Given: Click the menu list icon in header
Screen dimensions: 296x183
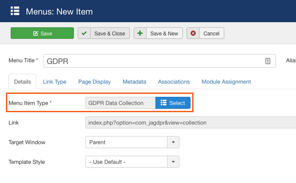Looking at the screenshot, I should (x=15, y=11).
